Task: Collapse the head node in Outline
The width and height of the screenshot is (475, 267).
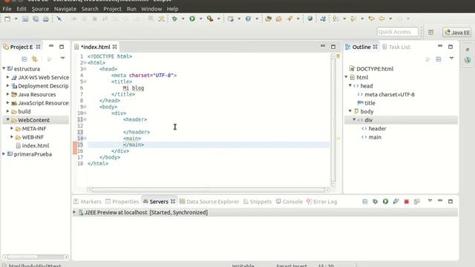Action: coord(350,86)
